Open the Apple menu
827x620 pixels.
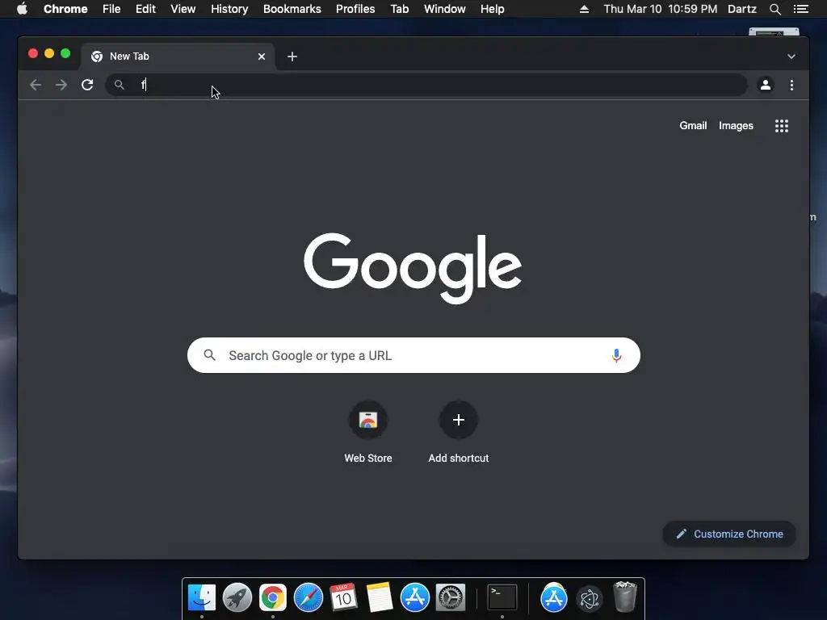[x=22, y=9]
